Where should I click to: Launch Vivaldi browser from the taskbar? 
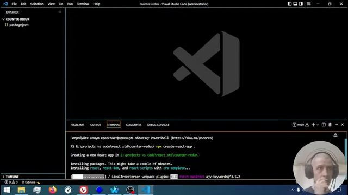tap(84, 190)
